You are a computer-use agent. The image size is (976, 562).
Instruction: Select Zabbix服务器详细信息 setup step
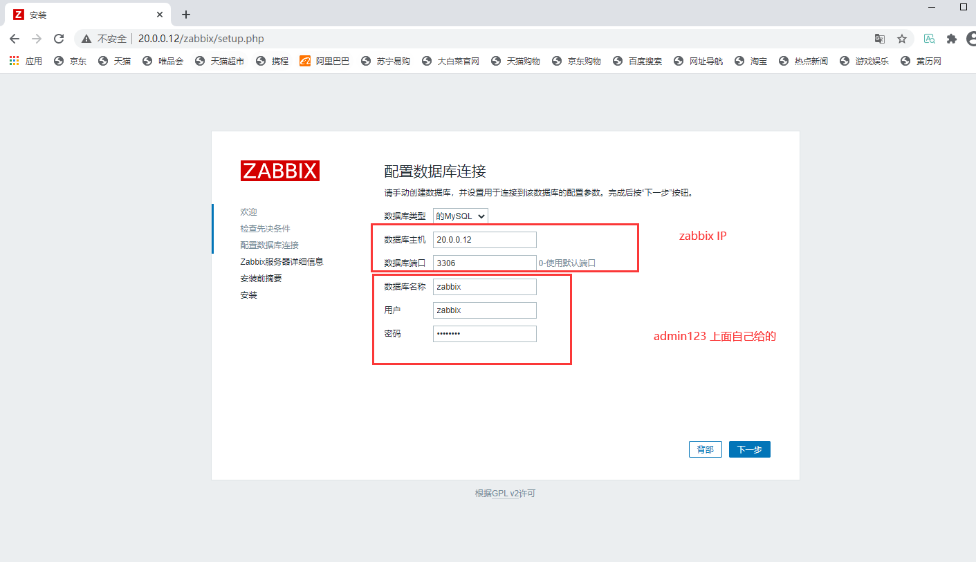click(282, 262)
